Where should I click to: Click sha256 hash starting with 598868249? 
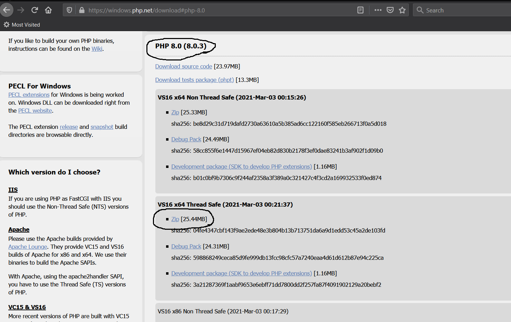[x=288, y=258]
